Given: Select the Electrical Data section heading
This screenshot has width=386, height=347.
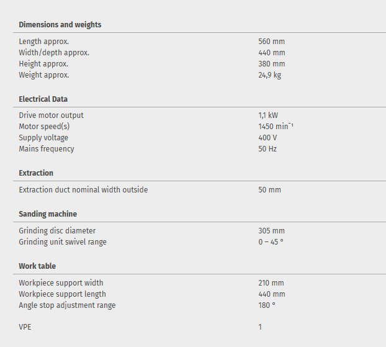Looking at the screenshot, I should tap(43, 99).
